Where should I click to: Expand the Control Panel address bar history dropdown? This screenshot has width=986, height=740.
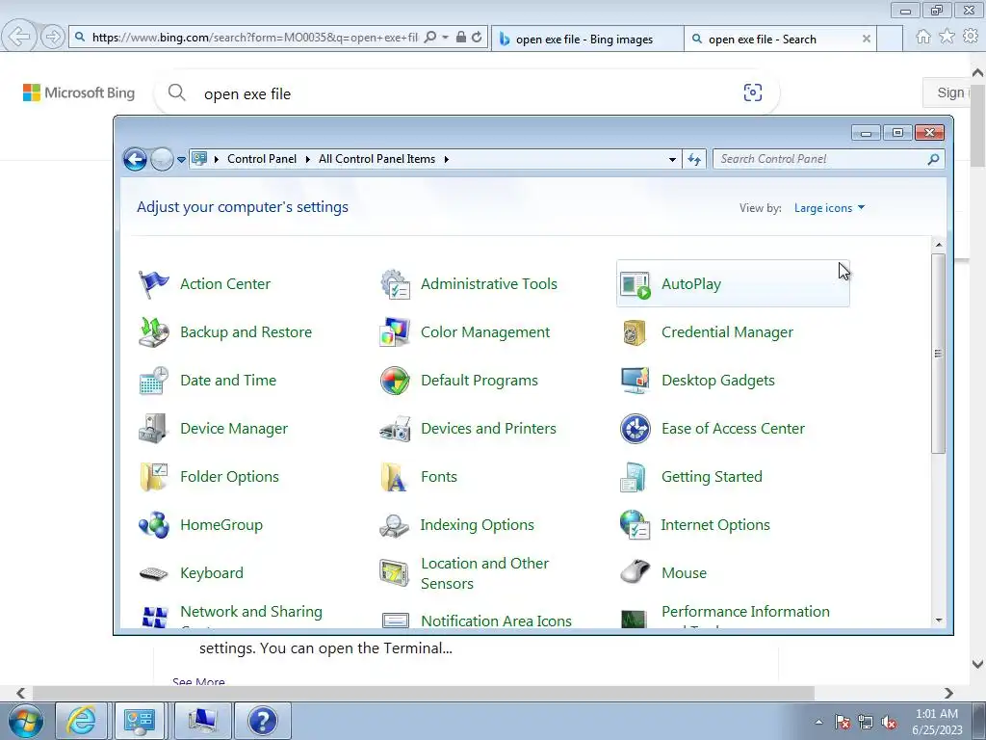(x=672, y=159)
